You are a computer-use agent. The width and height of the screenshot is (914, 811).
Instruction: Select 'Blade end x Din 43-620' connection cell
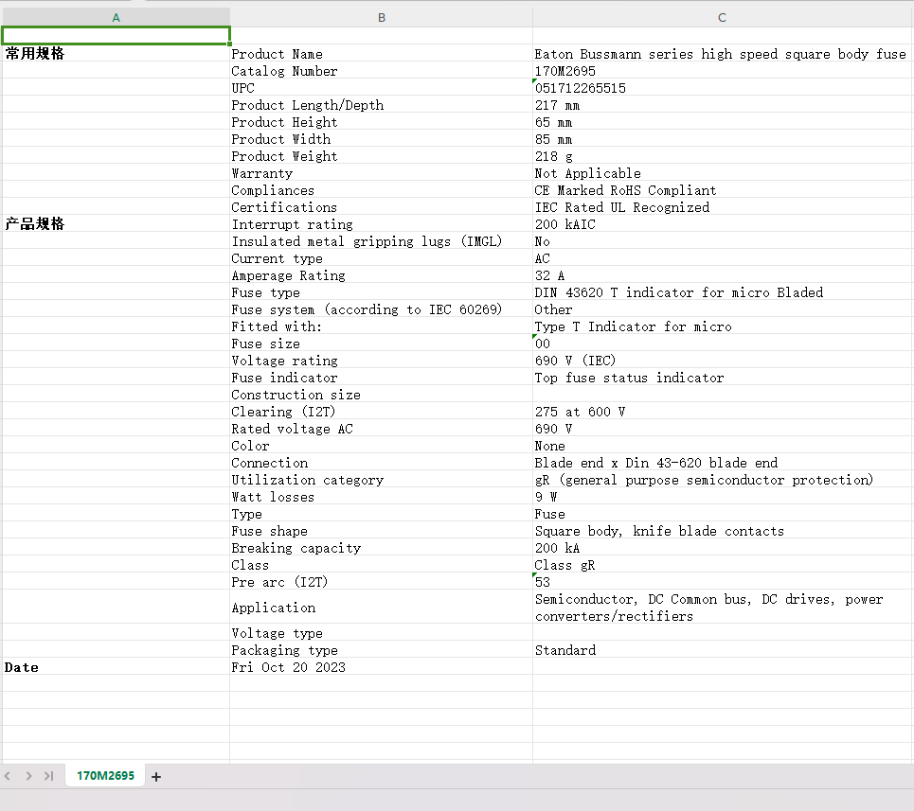coord(723,462)
